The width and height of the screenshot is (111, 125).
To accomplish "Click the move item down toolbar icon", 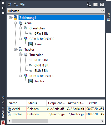I will [16, 4].
